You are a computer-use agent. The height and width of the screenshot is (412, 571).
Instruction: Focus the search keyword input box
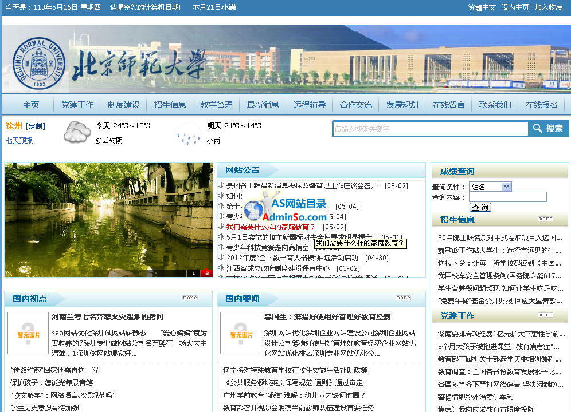coord(431,129)
